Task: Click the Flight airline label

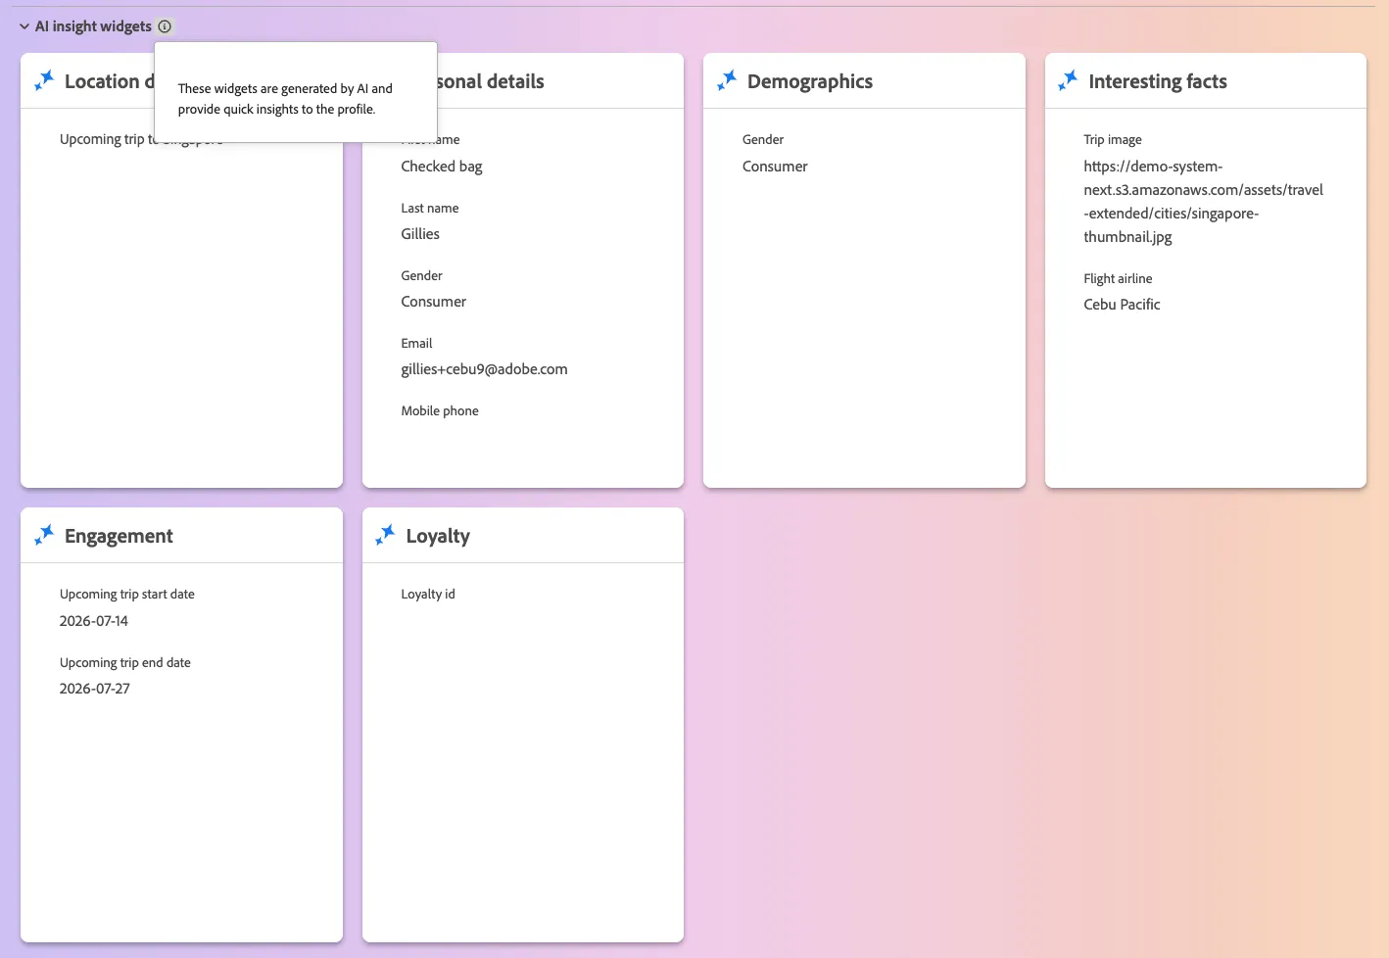Action: [x=1118, y=278]
